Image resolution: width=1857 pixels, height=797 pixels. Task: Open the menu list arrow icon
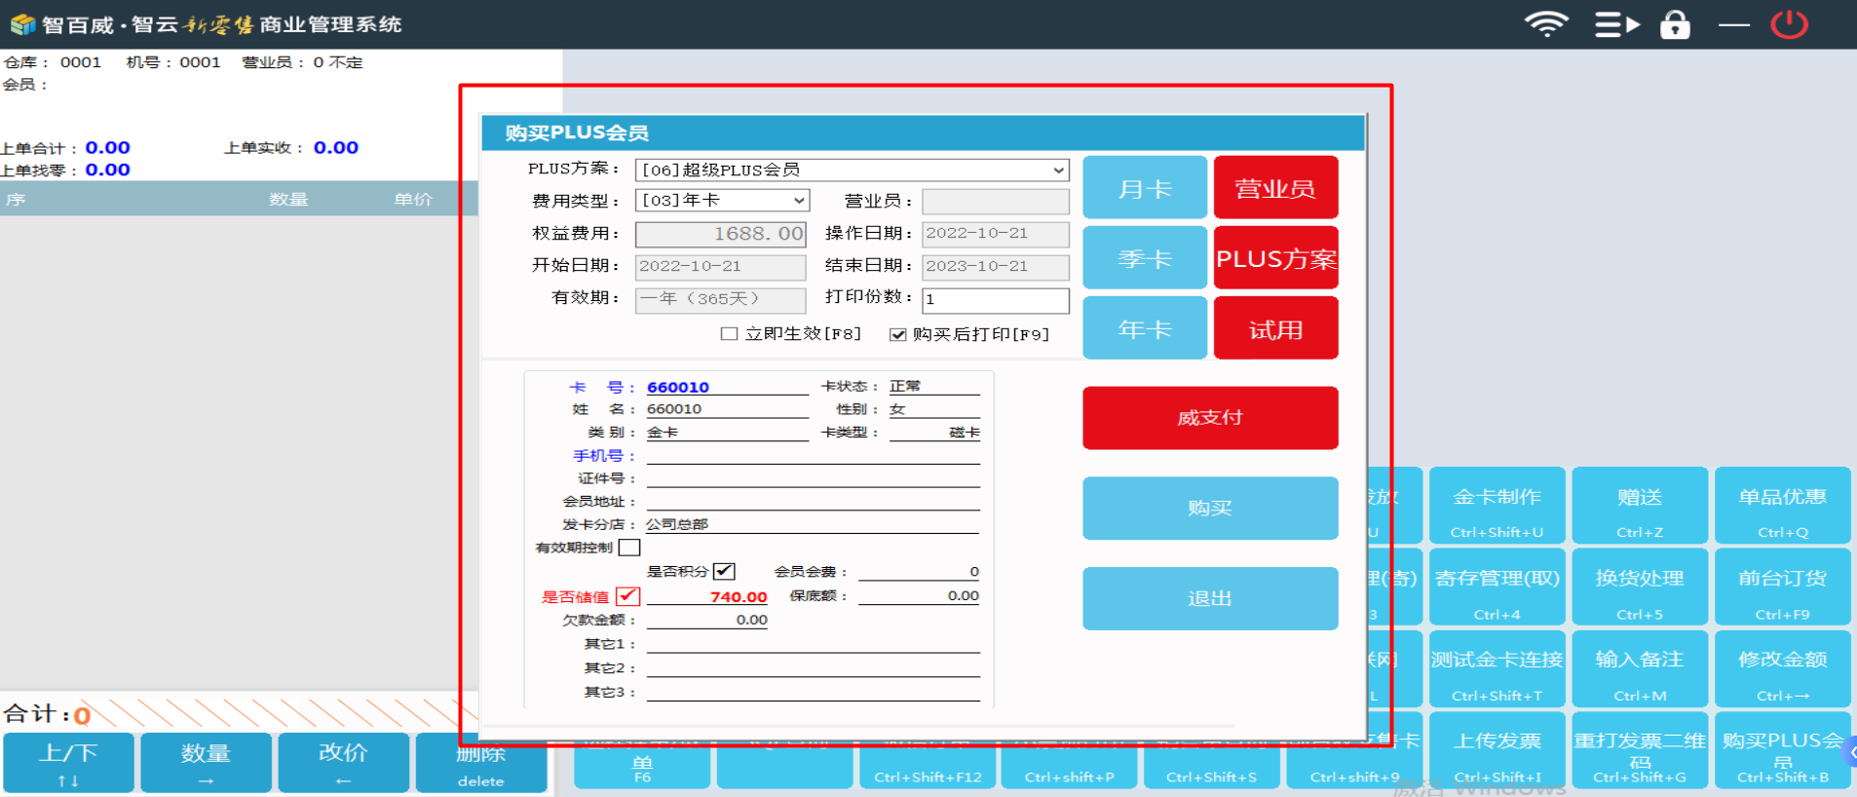tap(1616, 24)
